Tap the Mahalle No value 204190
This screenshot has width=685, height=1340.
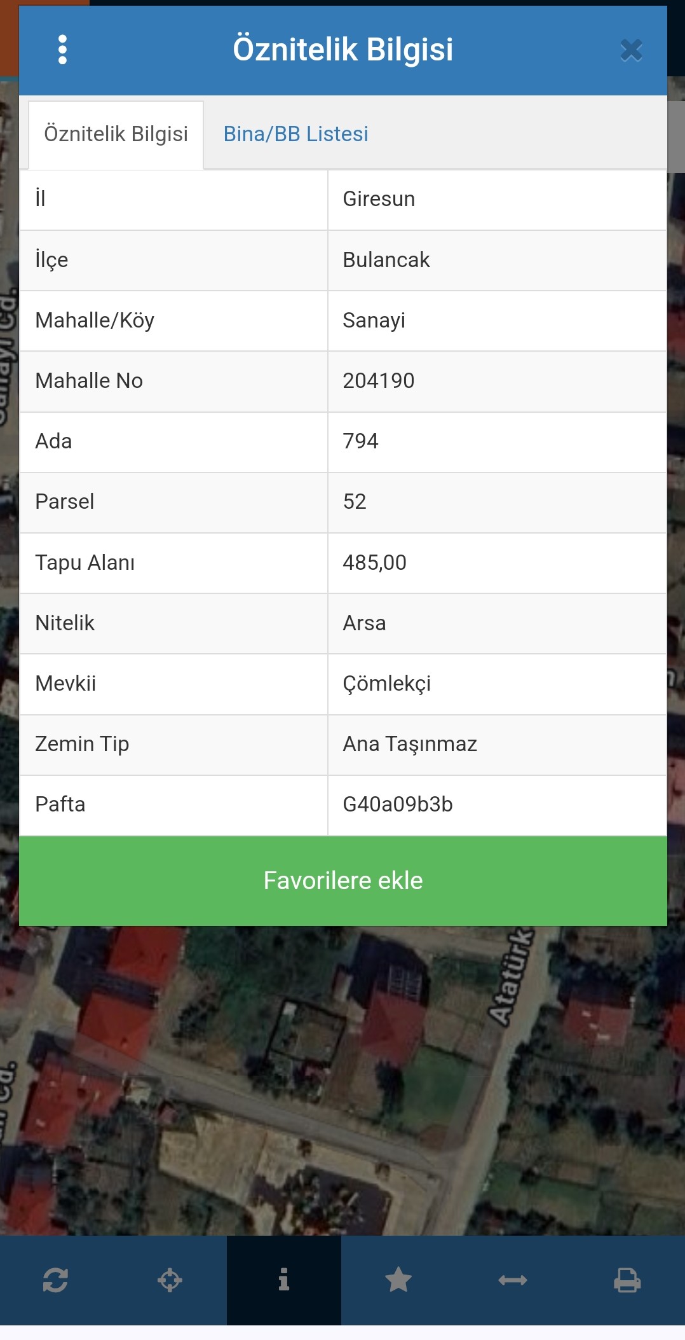379,381
